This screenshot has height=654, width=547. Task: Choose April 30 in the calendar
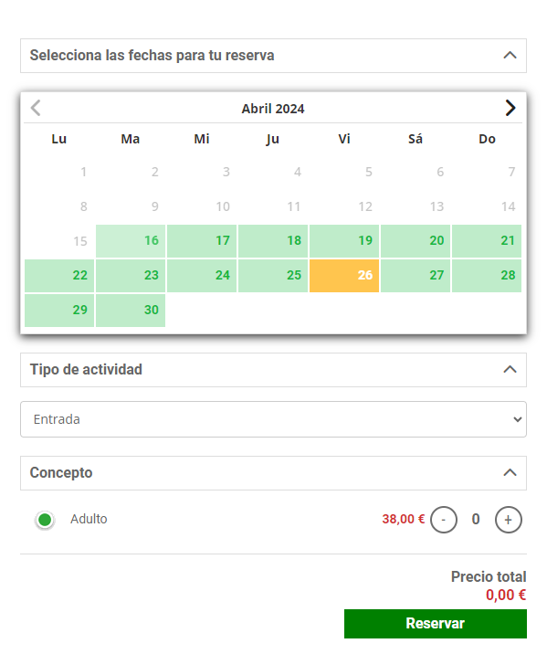131,311
